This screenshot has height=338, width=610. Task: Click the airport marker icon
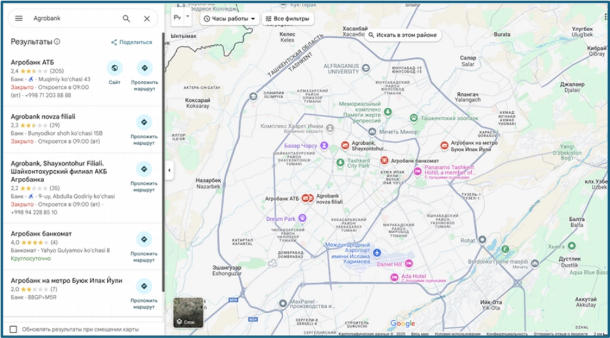click(377, 253)
